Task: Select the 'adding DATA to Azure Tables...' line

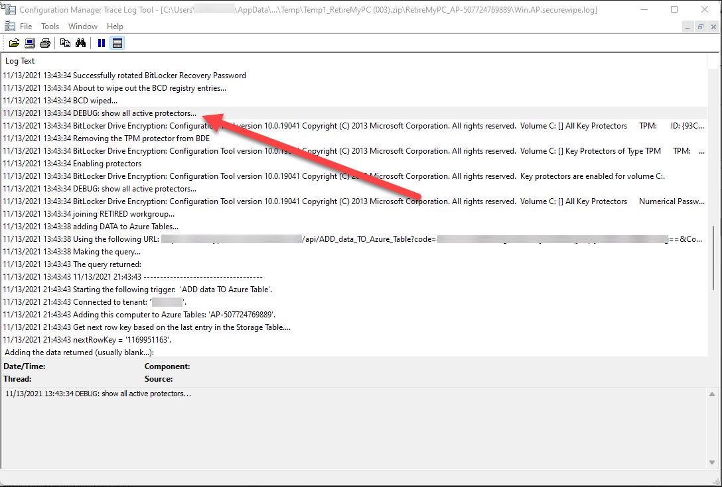Action: 354,227
